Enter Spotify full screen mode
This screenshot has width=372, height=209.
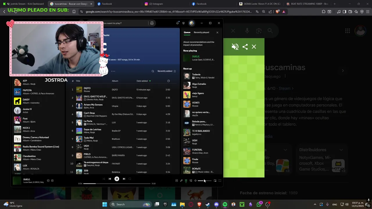tap(220, 181)
